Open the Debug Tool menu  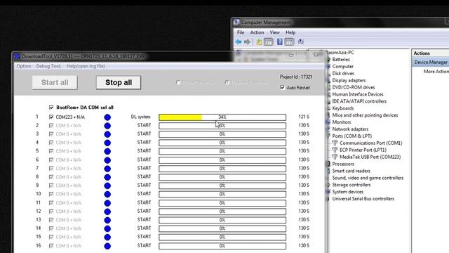(48, 66)
